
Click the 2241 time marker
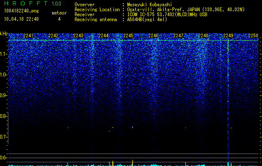tap(28, 35)
